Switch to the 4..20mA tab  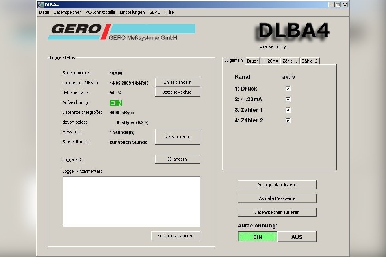coord(270,61)
